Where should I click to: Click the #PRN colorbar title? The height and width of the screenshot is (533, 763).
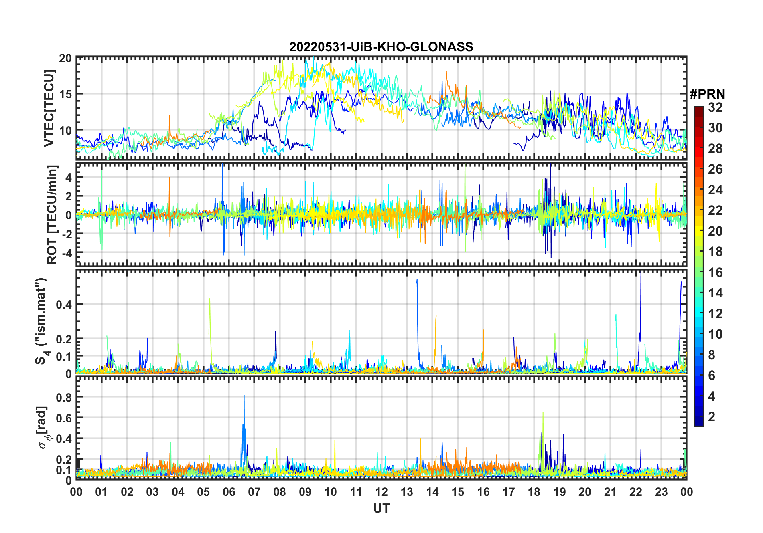point(707,94)
